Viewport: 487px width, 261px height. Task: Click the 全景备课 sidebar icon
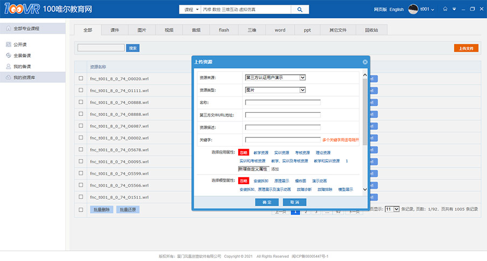coord(8,55)
